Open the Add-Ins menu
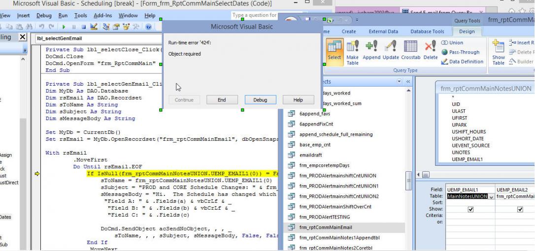 (103, 15)
